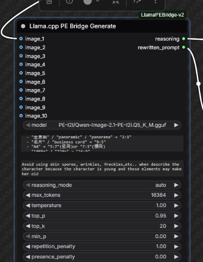Screen dimensions: 203x262
Task: Click the reasoning output green socket
Action: coord(183,39)
